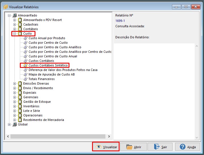This screenshot has height=155, width=204.
Task: Select report Totais Financeiros
Action: pyautogui.click(x=41, y=79)
